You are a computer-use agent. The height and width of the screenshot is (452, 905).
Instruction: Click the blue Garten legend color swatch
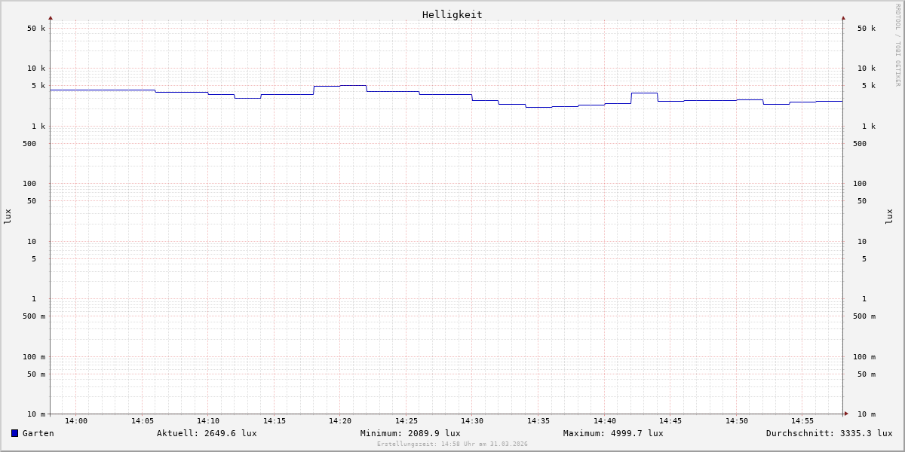point(14,433)
